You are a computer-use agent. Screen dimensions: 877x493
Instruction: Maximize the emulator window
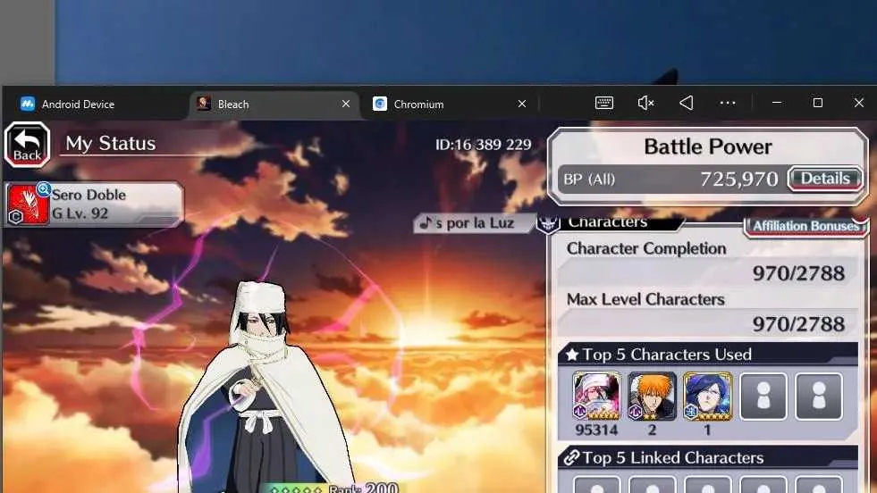point(818,103)
